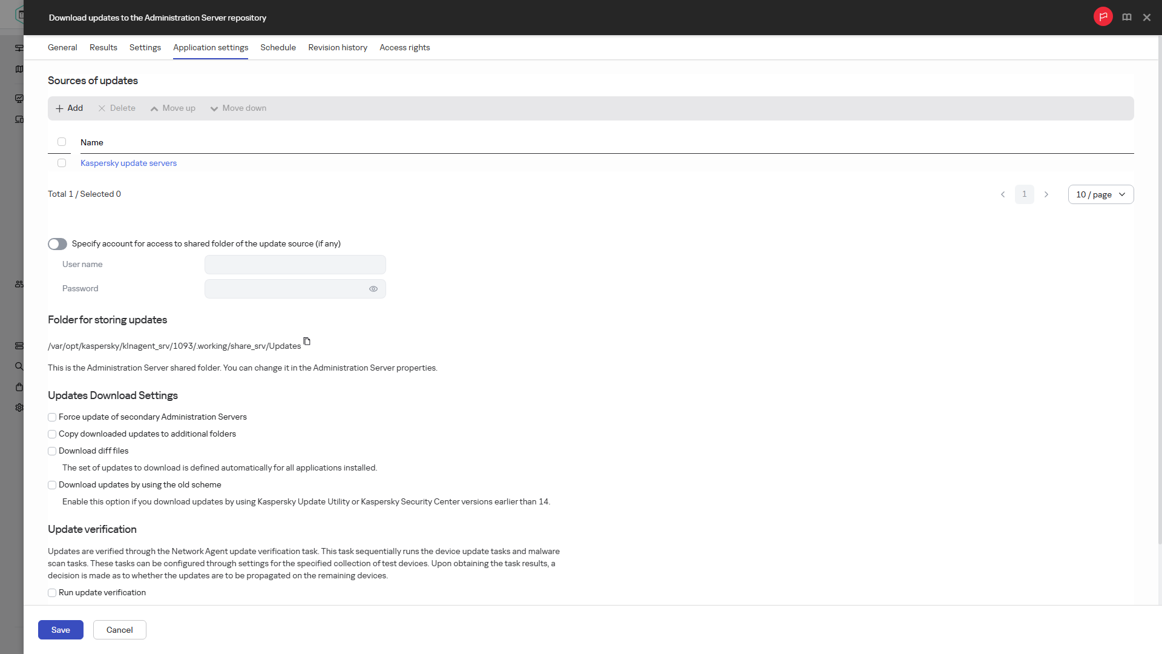Enable the specify account toggle switch

57,244
